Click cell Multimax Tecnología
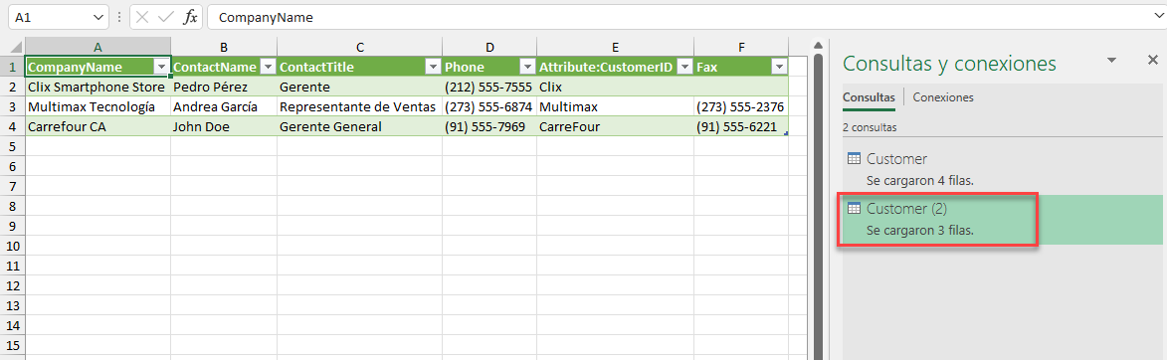Image resolution: width=1167 pixels, height=360 pixels. point(98,106)
